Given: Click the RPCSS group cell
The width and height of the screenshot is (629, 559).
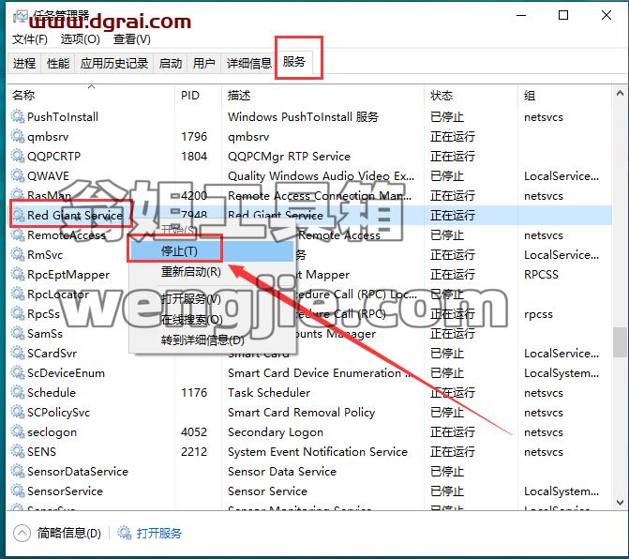Looking at the screenshot, I should coord(541,275).
